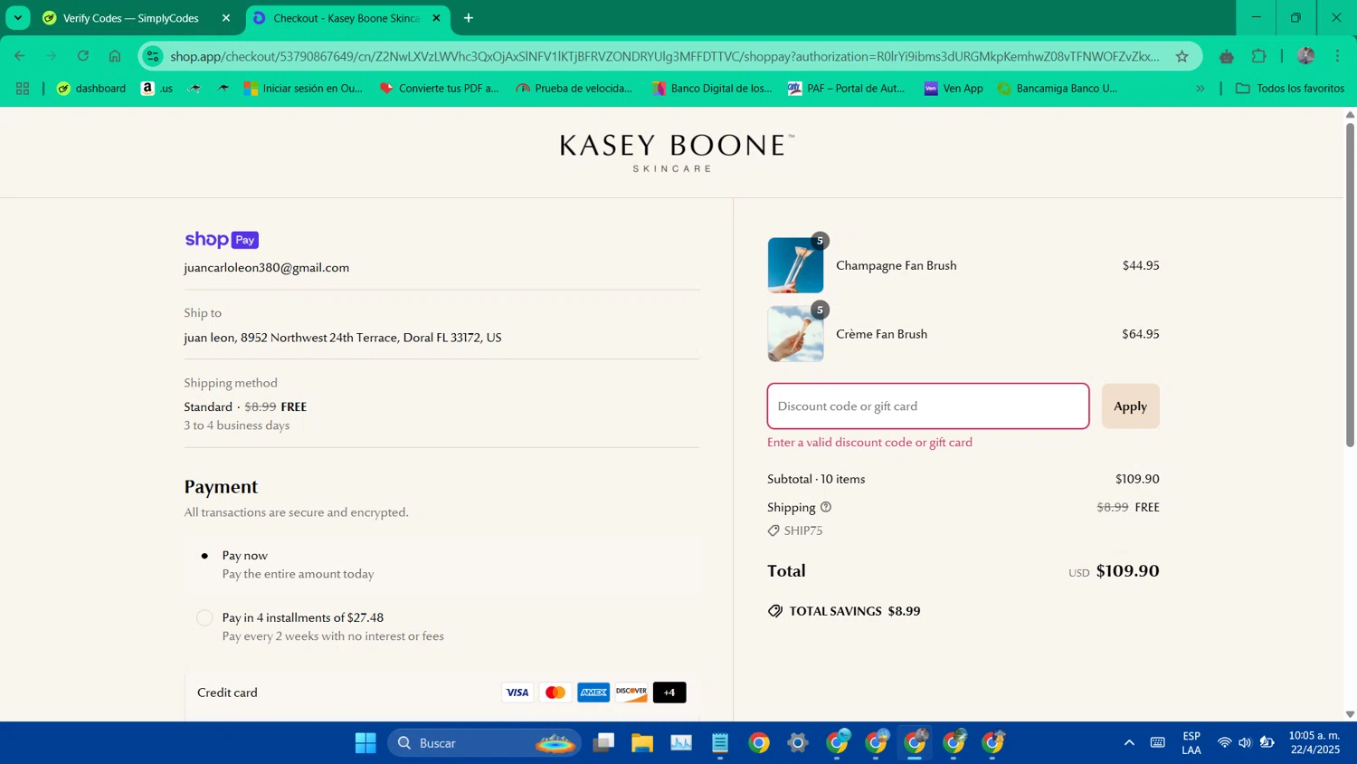Image resolution: width=1357 pixels, height=764 pixels.
Task: View site information icon in address bar
Action: point(153,56)
